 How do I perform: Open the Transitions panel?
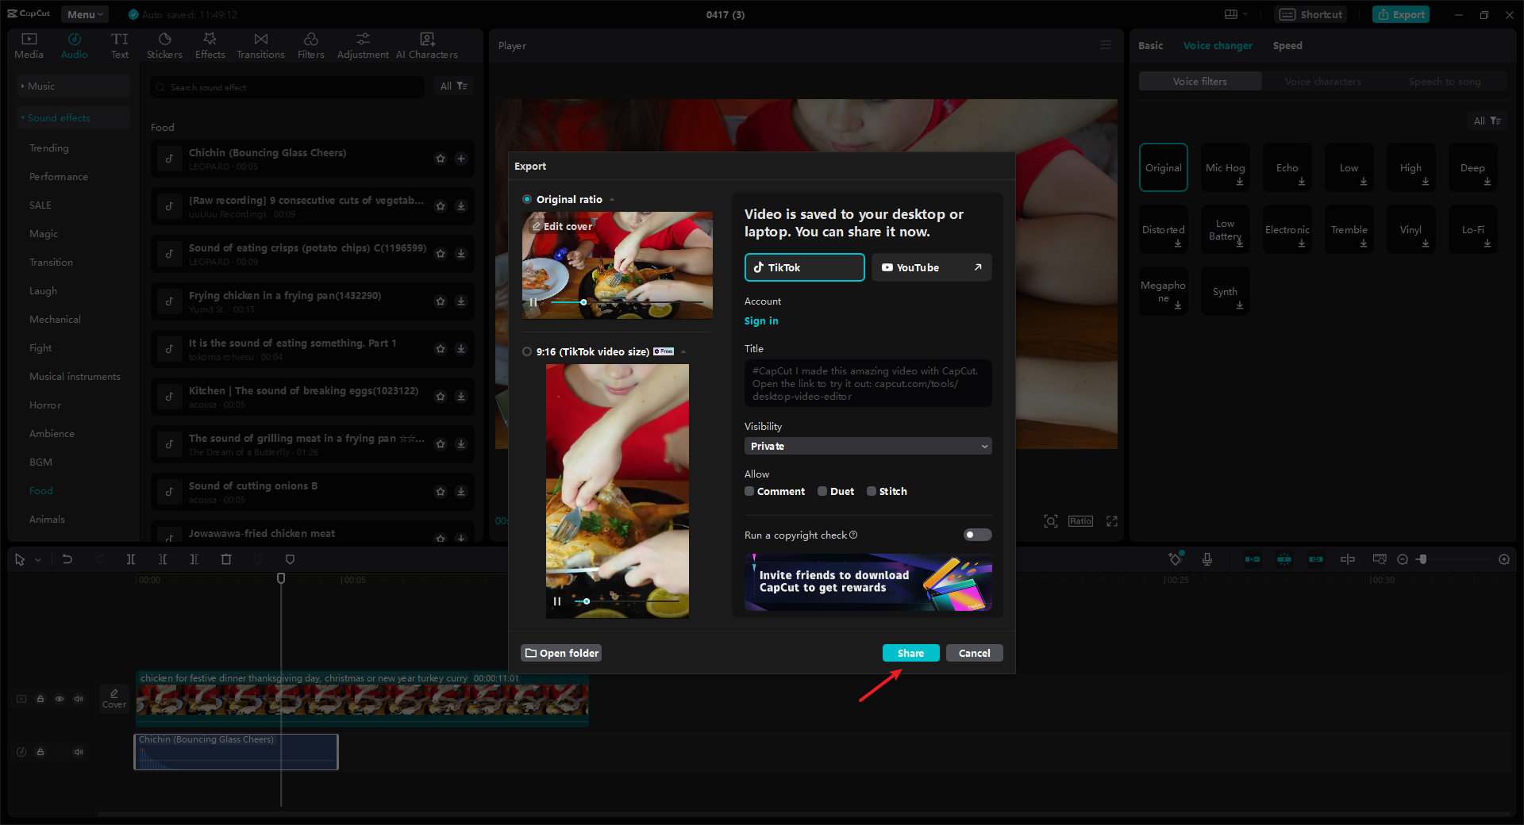click(260, 45)
